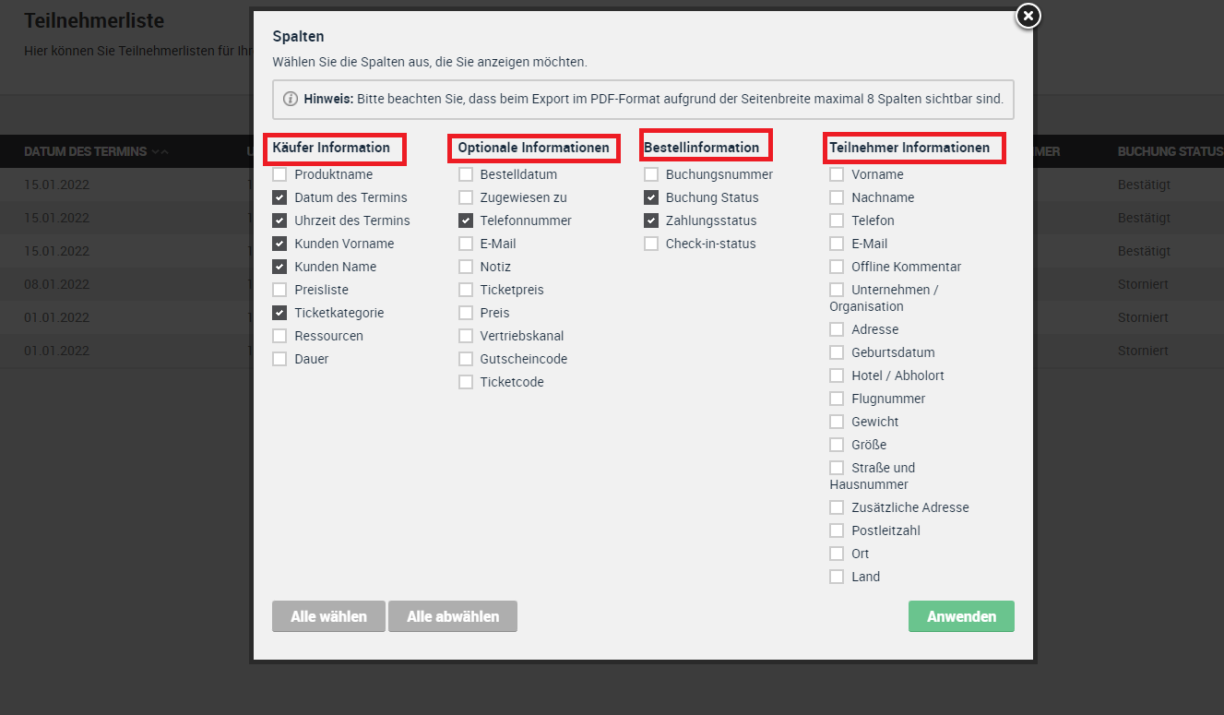The image size is (1224, 715).
Task: Check the Buchungsnummer option
Action: click(651, 174)
